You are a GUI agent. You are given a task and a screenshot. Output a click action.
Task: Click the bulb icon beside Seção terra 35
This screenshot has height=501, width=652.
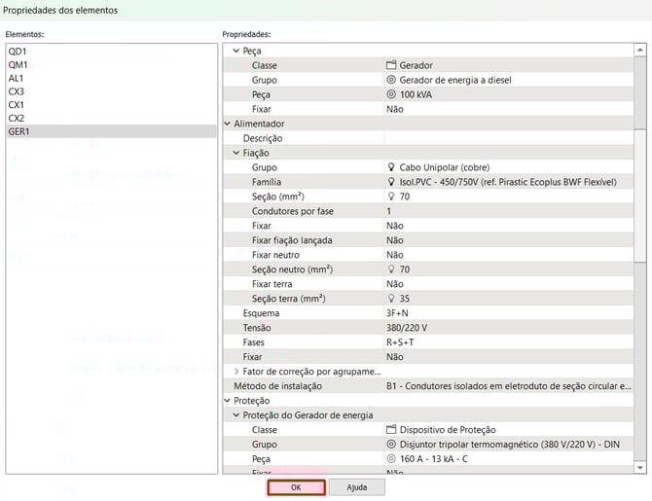[391, 299]
